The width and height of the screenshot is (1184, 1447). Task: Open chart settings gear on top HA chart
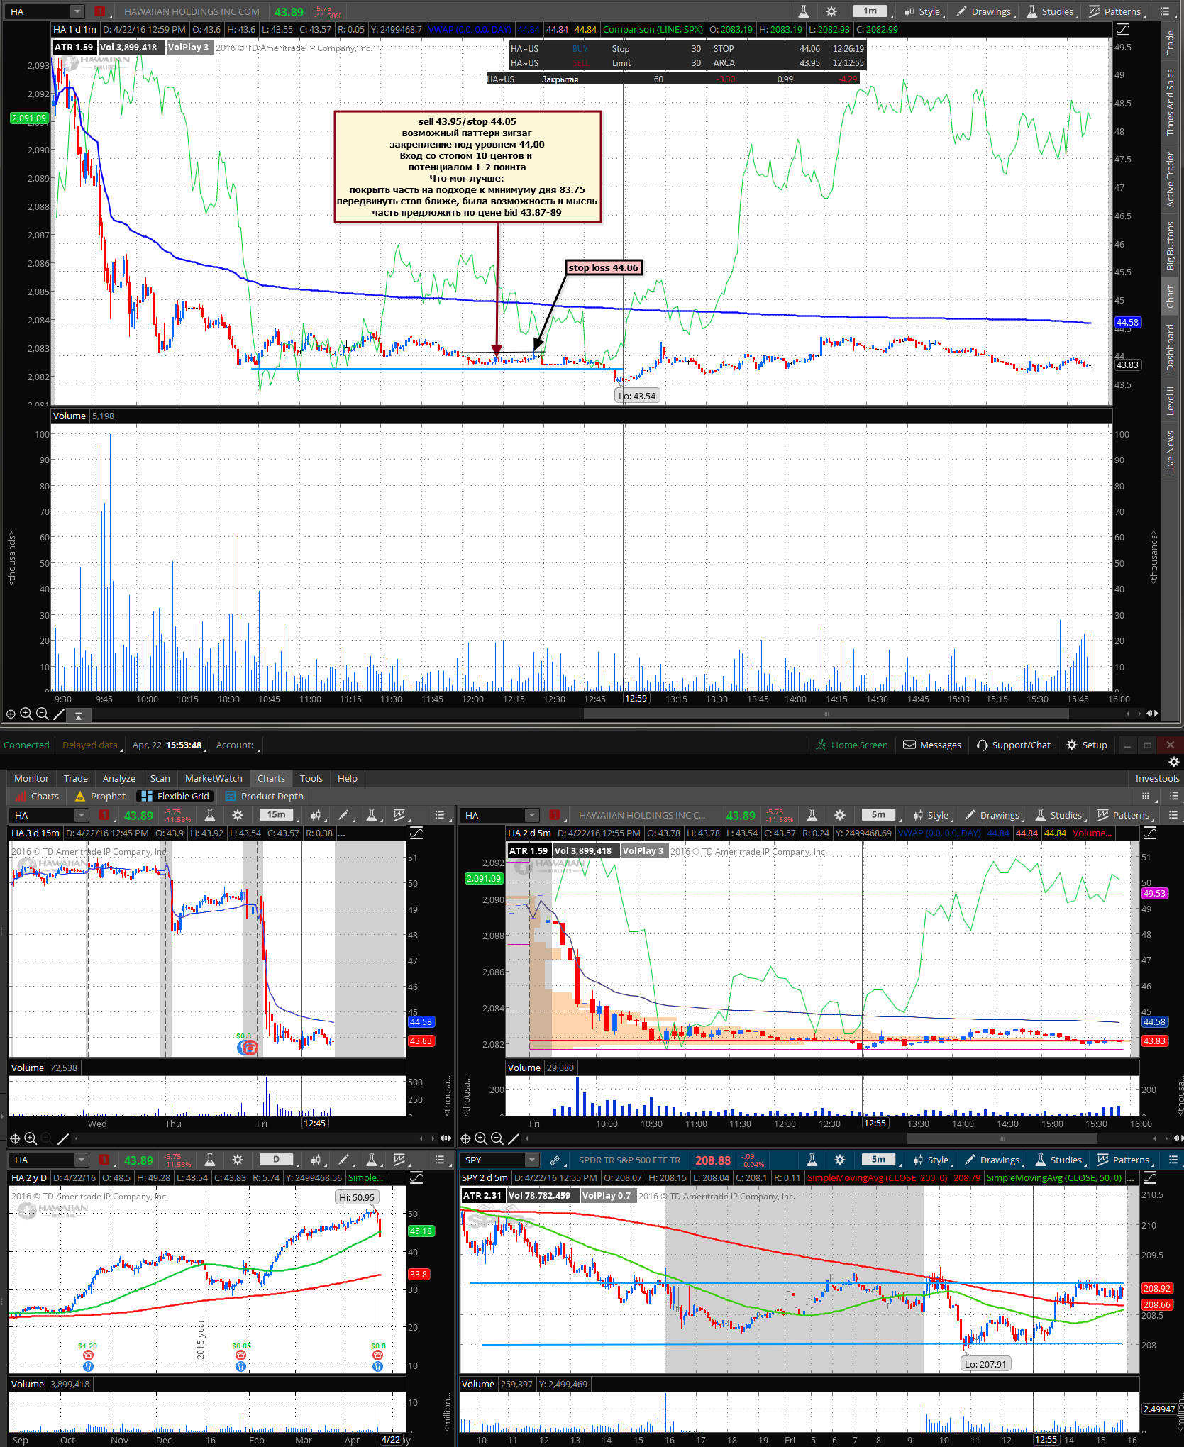[x=831, y=11]
